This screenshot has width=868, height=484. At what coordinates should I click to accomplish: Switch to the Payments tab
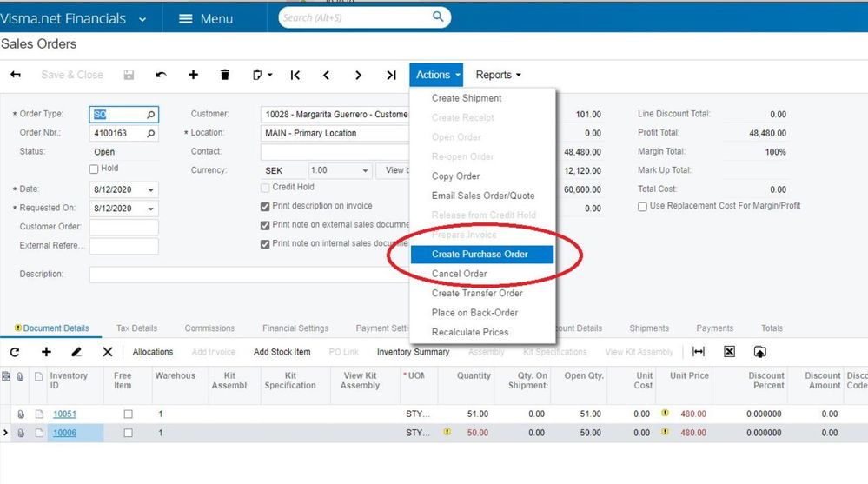tap(714, 328)
